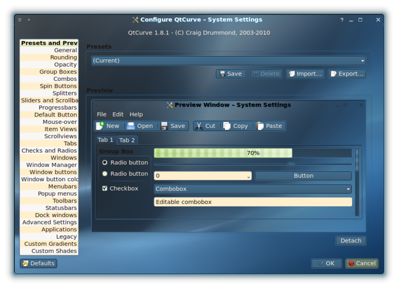Save the current preset
The width and height of the screenshot is (398, 288).
(x=231, y=73)
